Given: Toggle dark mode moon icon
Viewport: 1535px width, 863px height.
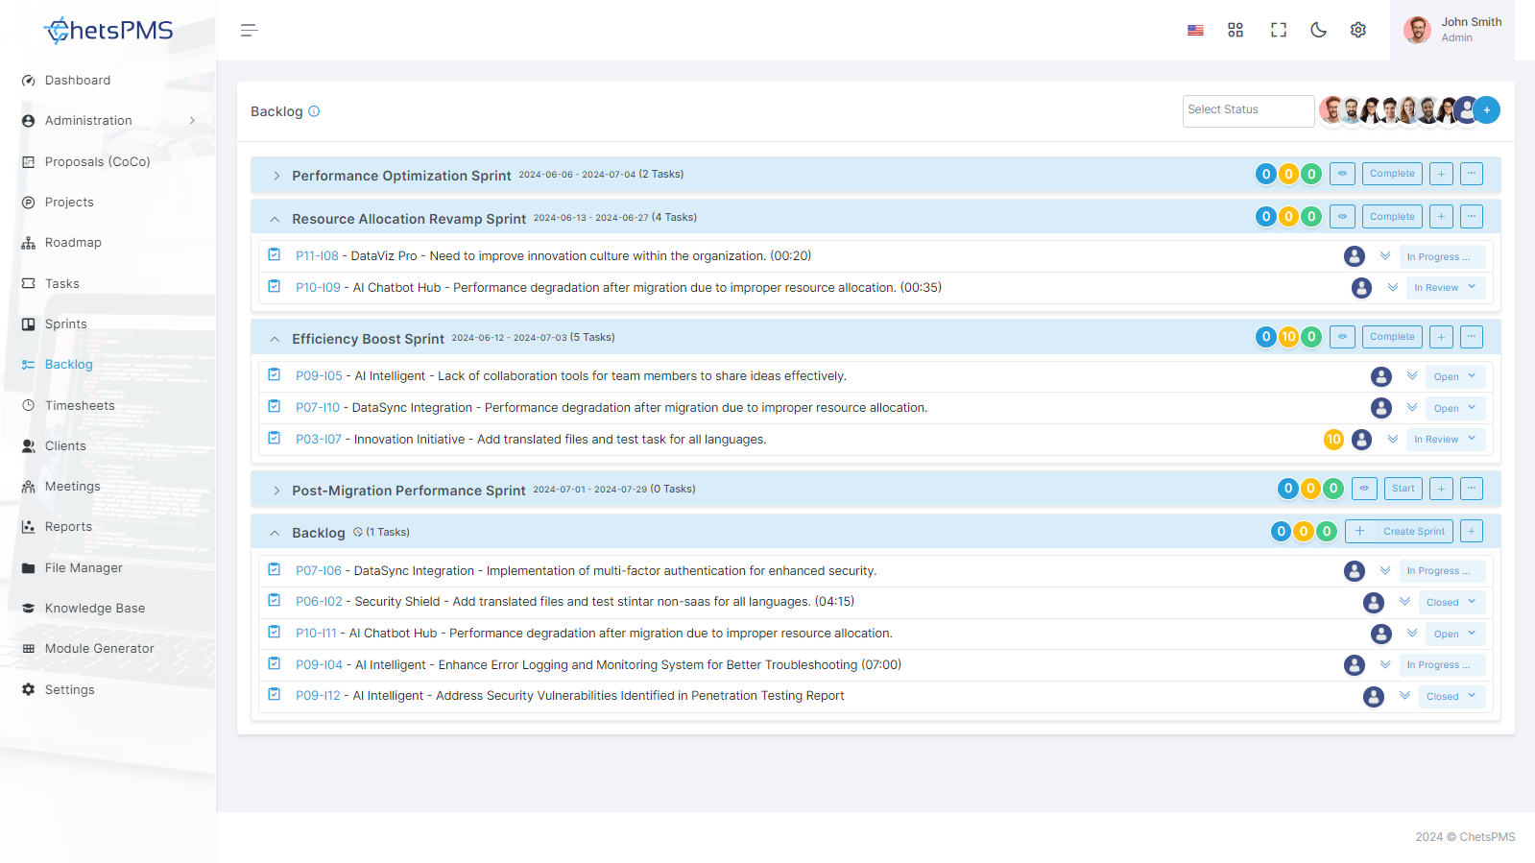Looking at the screenshot, I should coord(1319,31).
